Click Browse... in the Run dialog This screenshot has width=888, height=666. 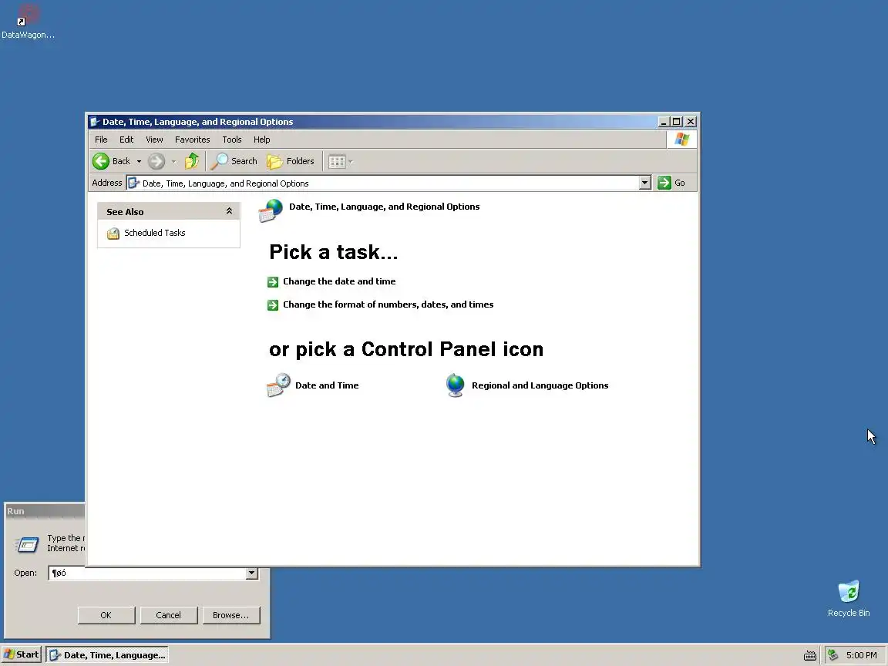click(230, 615)
